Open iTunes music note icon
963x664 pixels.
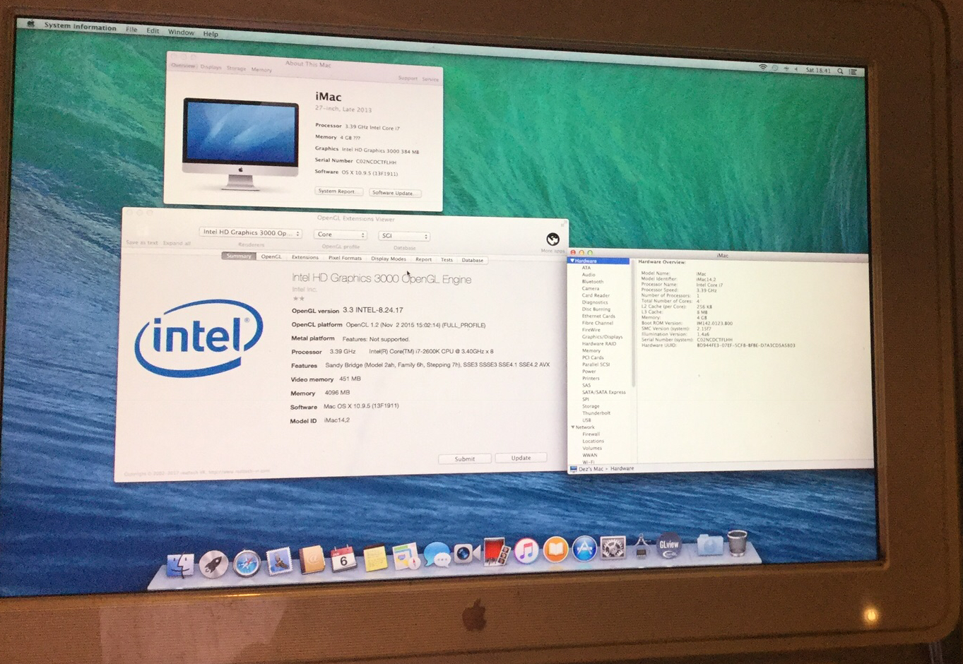[526, 550]
